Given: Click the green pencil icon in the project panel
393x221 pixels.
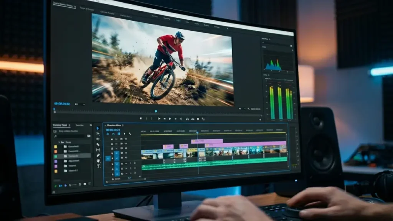Looking at the screenshot, I should [x=55, y=186].
